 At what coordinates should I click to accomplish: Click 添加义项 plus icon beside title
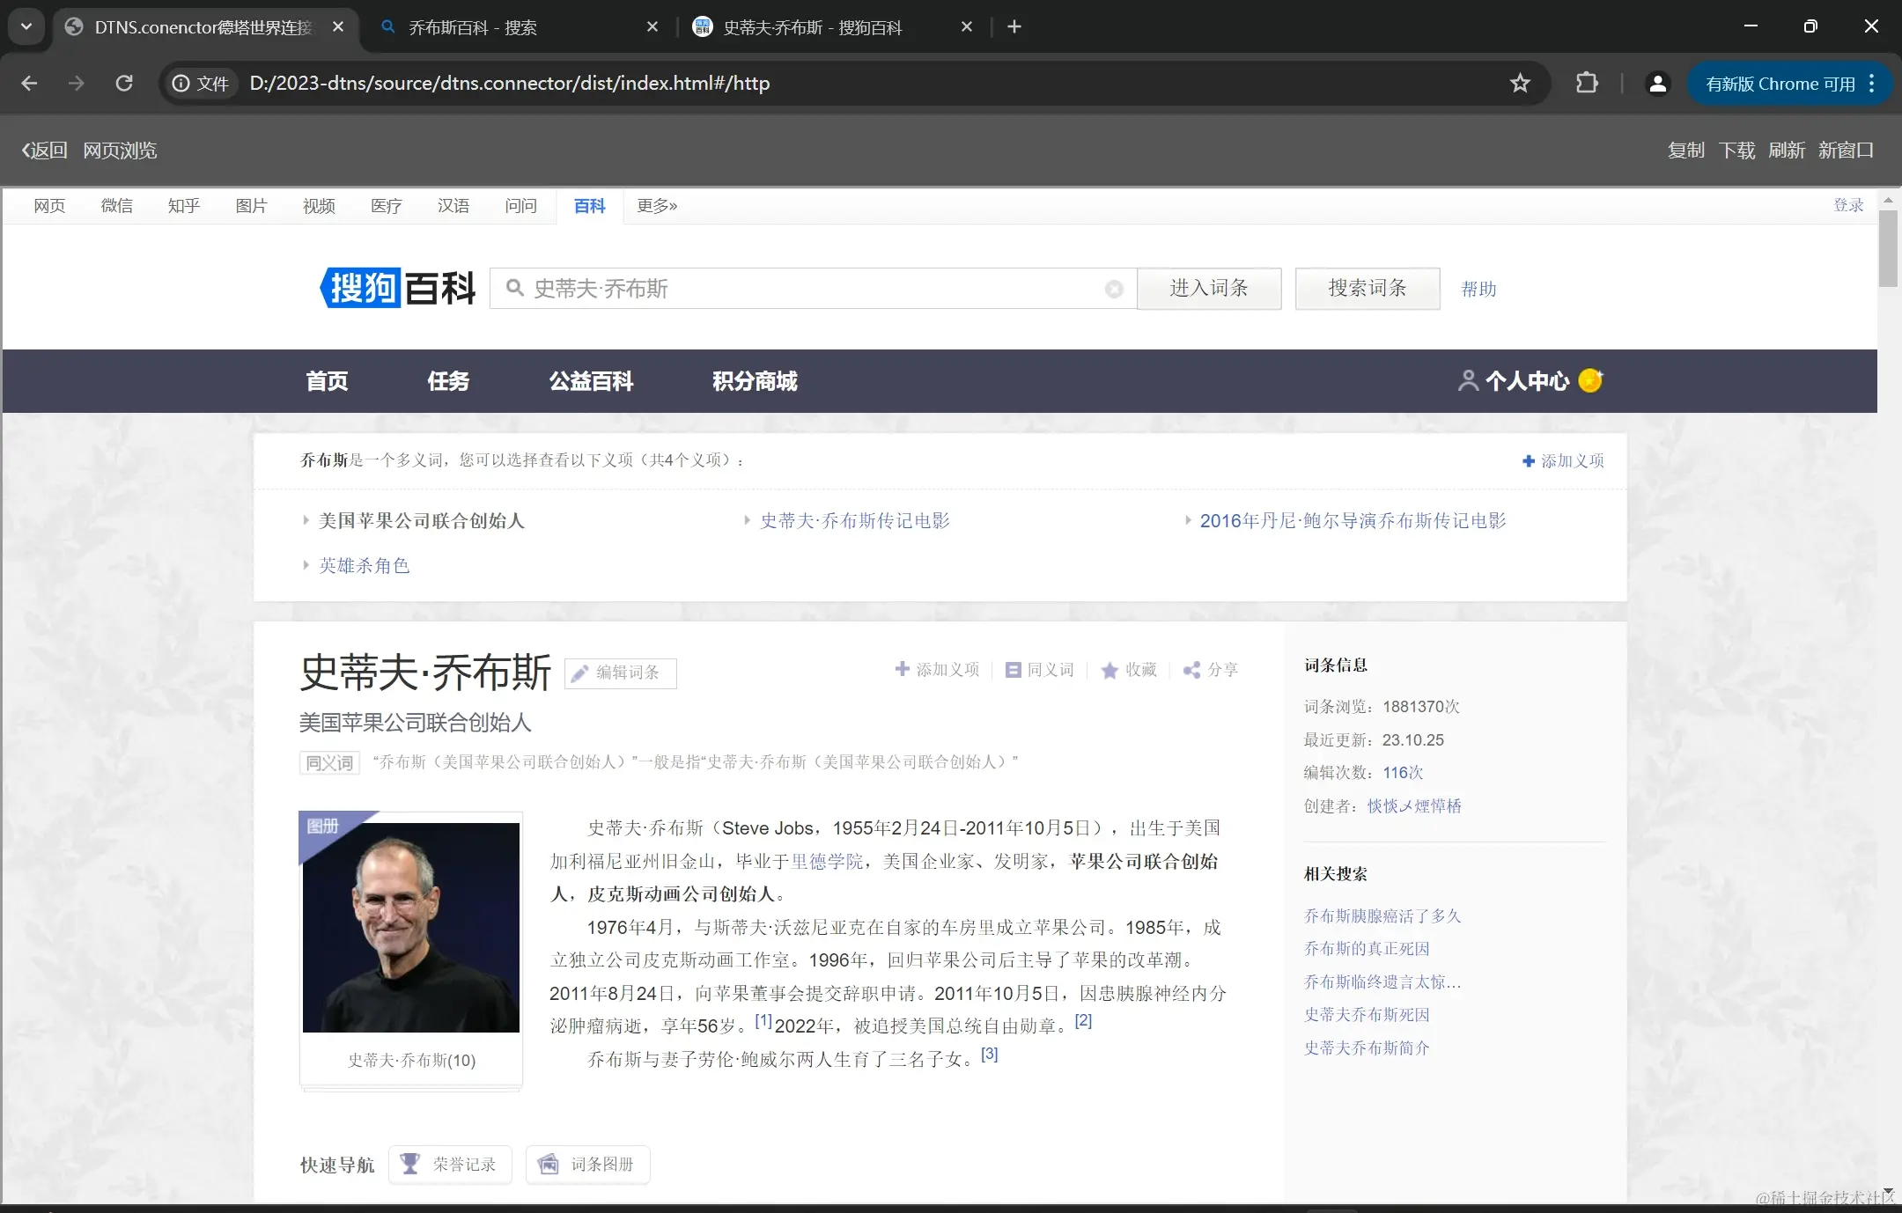pos(903,669)
